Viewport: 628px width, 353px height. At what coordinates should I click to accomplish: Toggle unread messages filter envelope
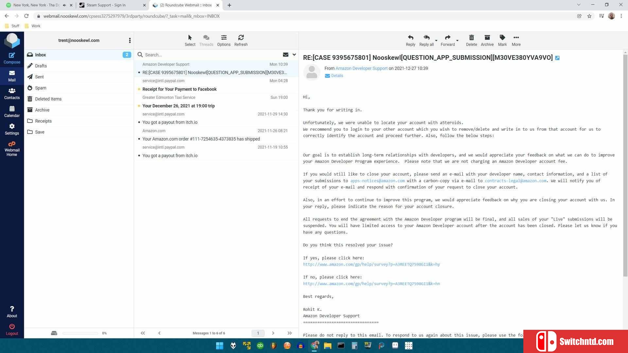click(x=286, y=55)
